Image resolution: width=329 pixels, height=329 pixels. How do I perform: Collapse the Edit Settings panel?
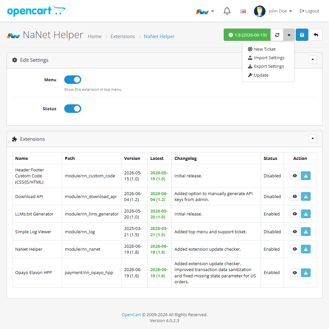[313, 60]
